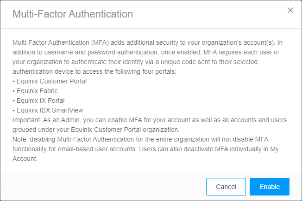
Task: Click the phrase organization's account(s) in first line
Action: tap(238, 42)
